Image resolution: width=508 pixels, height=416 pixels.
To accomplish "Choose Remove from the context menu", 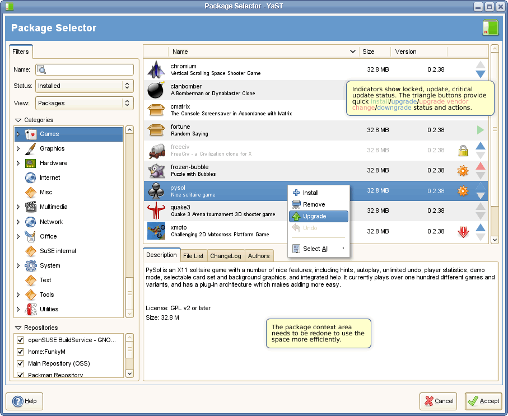I will tap(319, 204).
